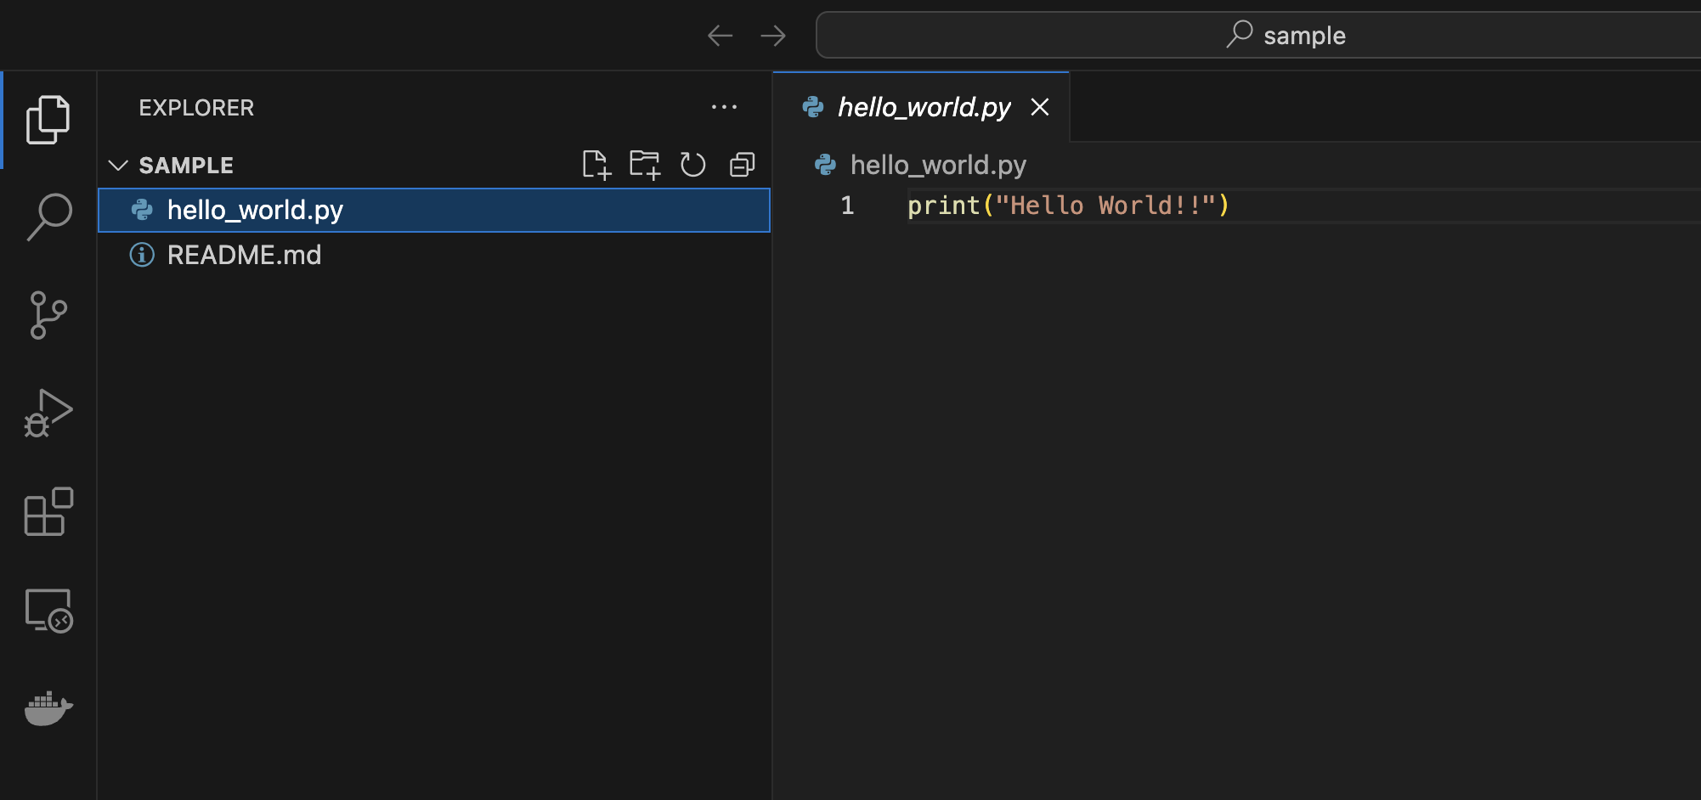
Task: Click Collapse Folders in Explorer toolbar
Action: click(x=742, y=165)
